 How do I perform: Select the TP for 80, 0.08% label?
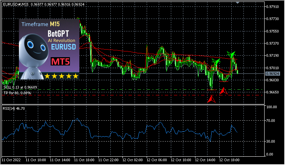(17, 93)
